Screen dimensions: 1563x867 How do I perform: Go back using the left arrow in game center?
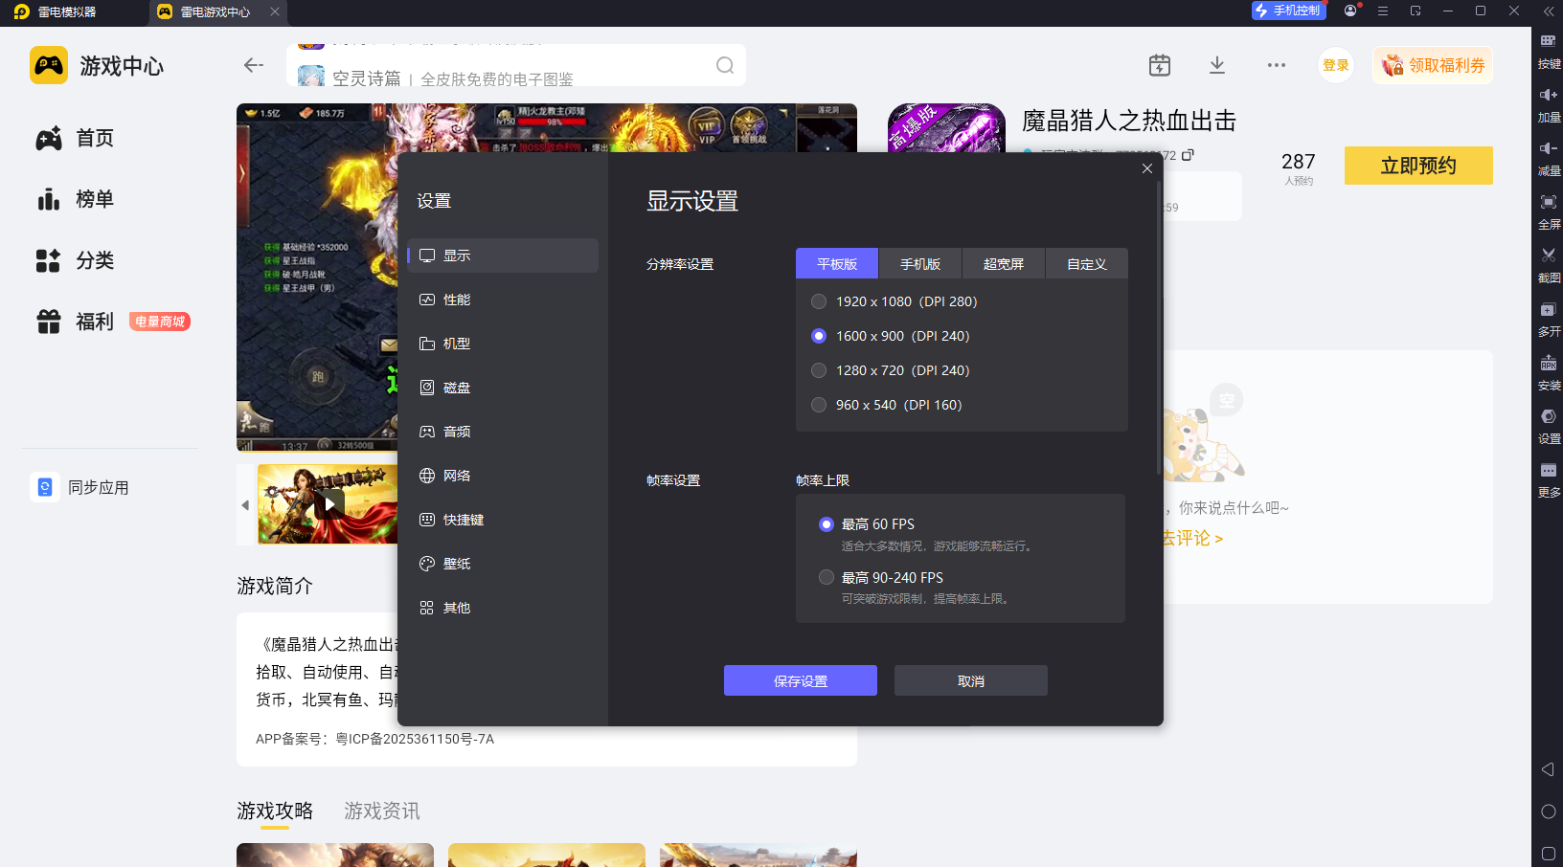[x=253, y=65]
